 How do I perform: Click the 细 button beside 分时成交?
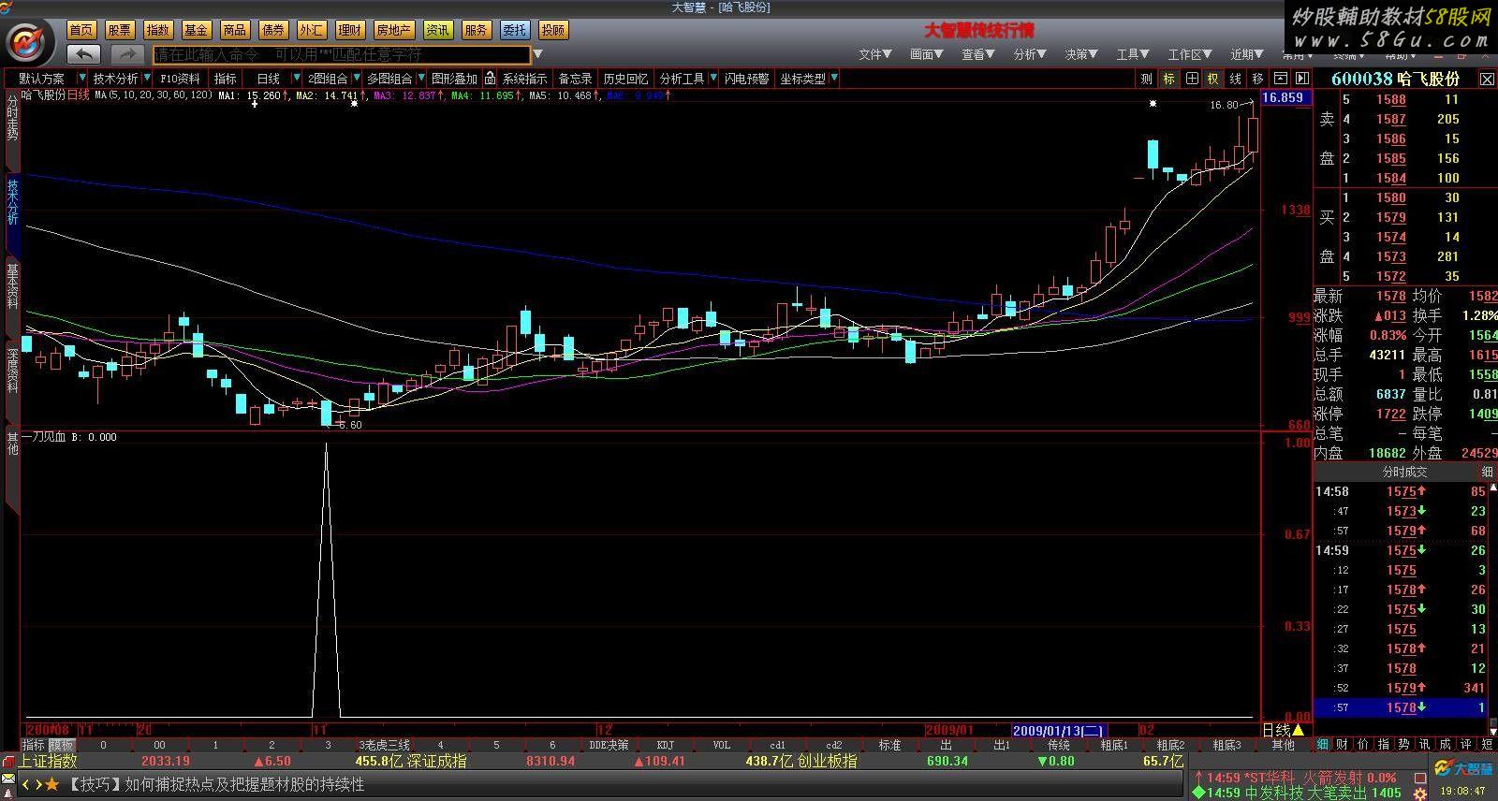[x=1487, y=472]
